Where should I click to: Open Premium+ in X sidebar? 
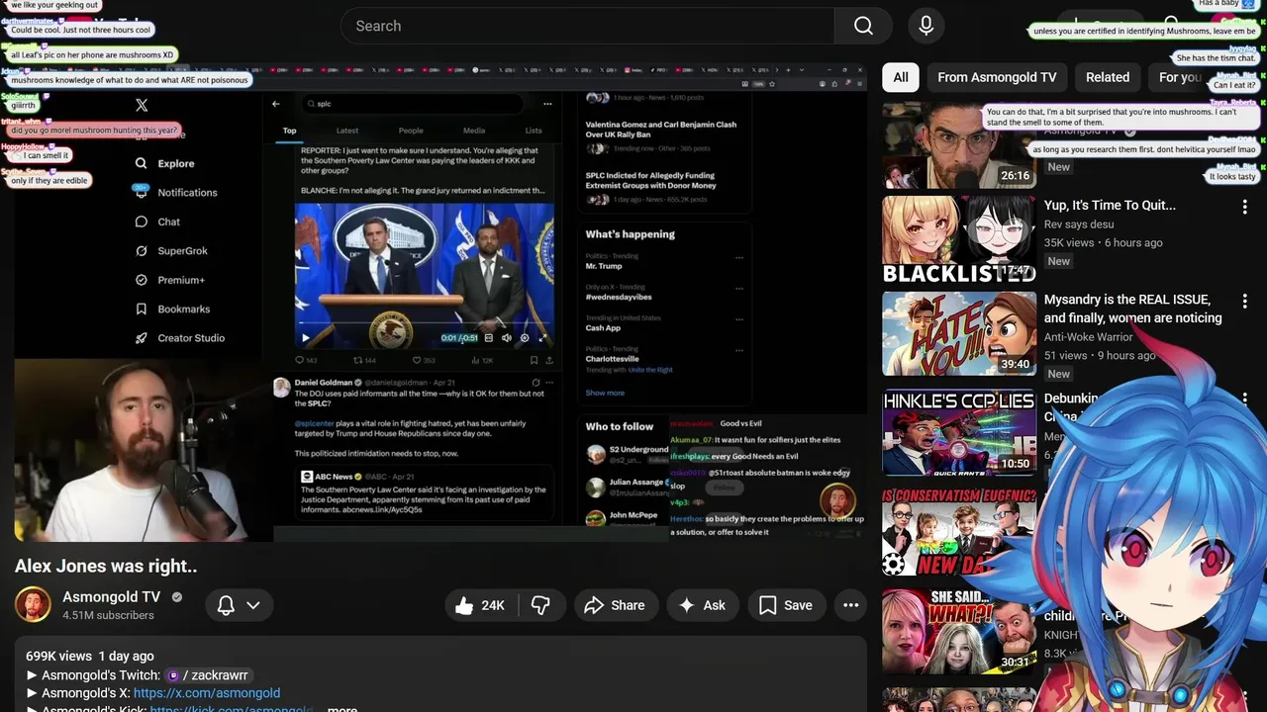[170, 280]
